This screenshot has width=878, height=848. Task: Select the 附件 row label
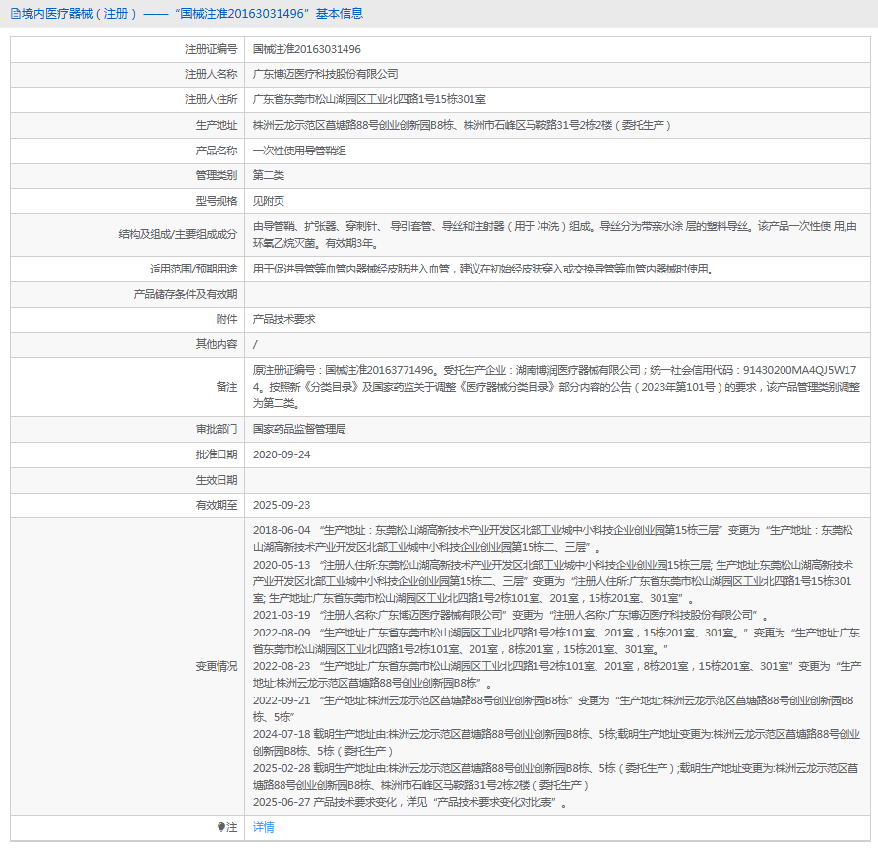click(226, 319)
